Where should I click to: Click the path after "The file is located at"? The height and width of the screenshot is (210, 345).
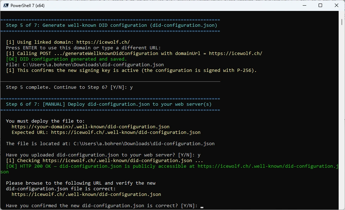(x=144, y=144)
